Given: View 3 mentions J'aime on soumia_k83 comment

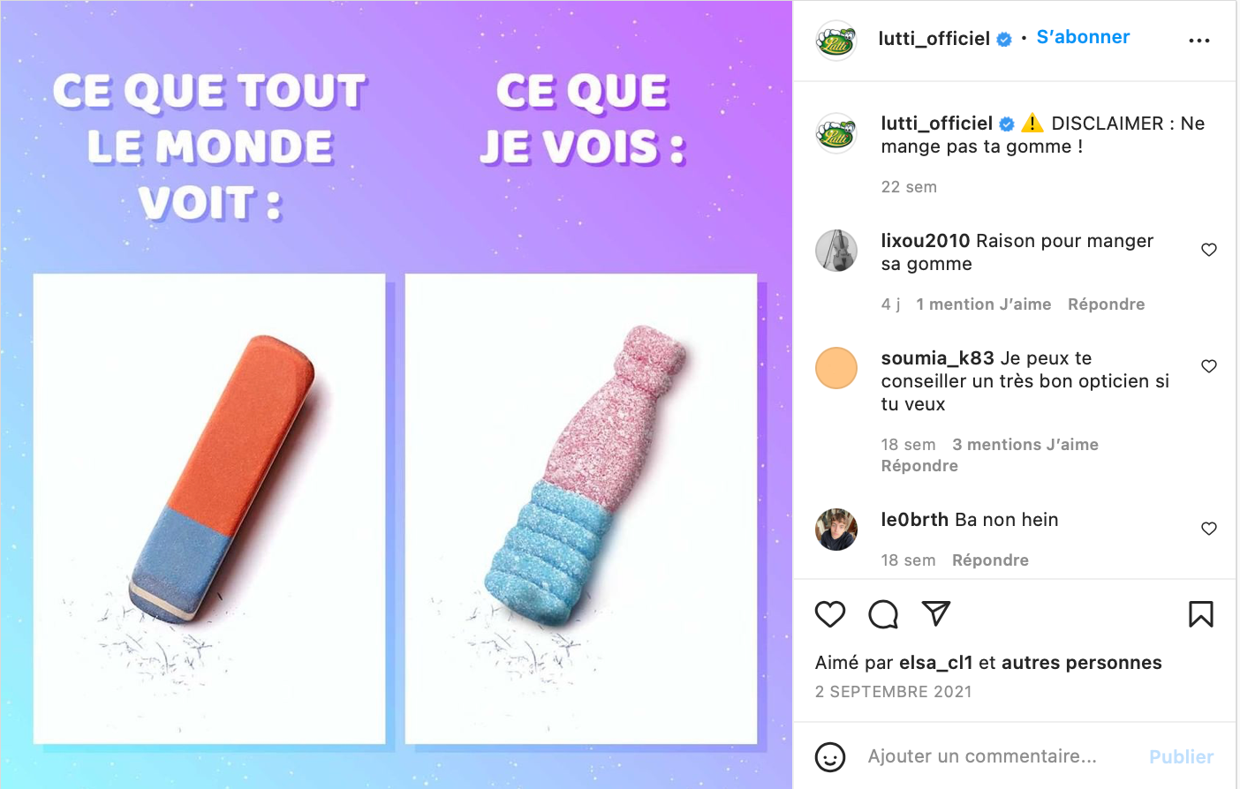Looking at the screenshot, I should coord(1025,445).
